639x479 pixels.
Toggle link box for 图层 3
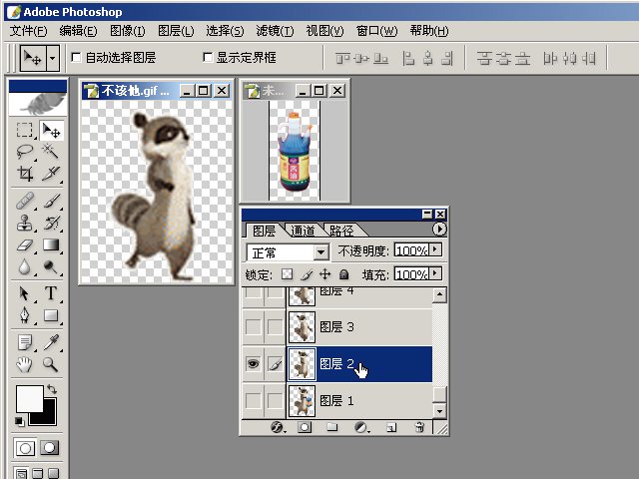tap(276, 326)
